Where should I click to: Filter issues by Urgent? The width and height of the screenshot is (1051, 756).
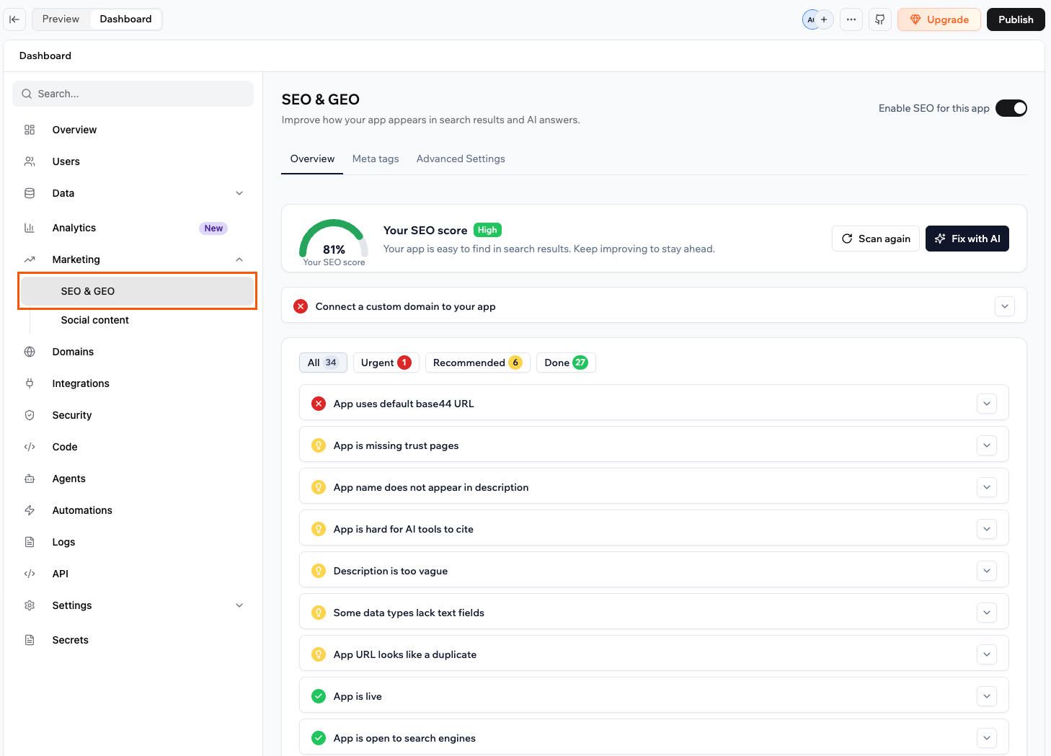(386, 363)
